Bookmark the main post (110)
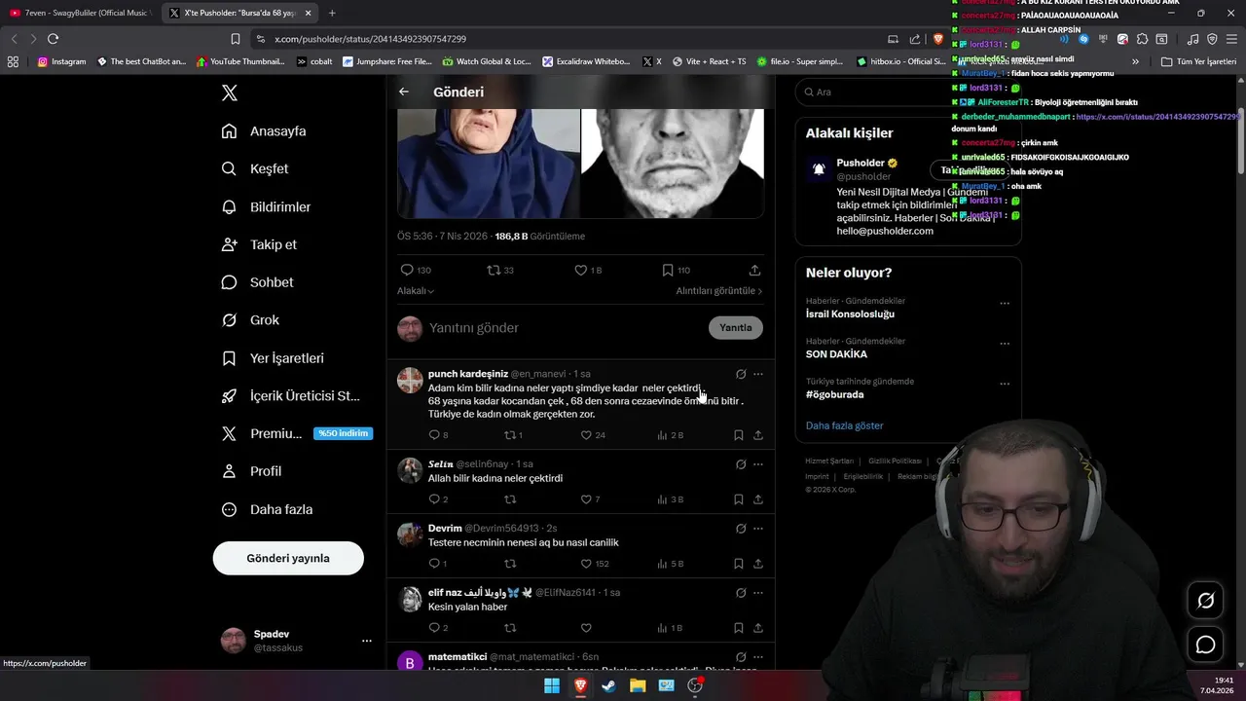Image resolution: width=1246 pixels, height=701 pixels. click(x=668, y=270)
